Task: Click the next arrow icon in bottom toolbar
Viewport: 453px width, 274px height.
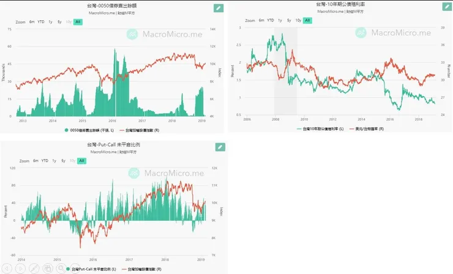Action: pos(21,268)
